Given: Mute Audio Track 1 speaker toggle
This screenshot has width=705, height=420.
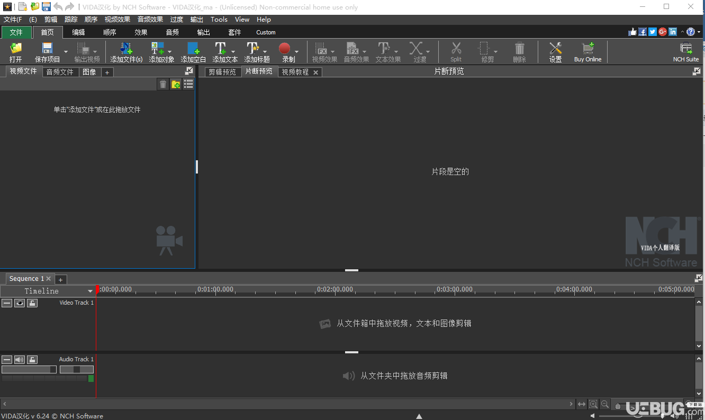Looking at the screenshot, I should [20, 360].
